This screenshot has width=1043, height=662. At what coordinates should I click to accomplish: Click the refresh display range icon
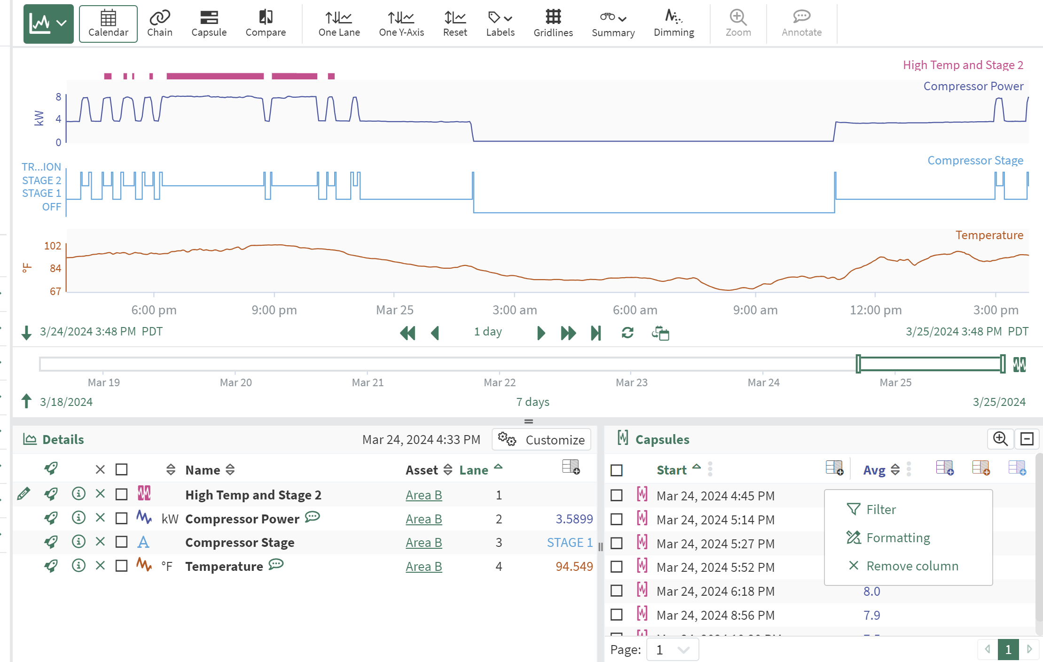coord(627,333)
